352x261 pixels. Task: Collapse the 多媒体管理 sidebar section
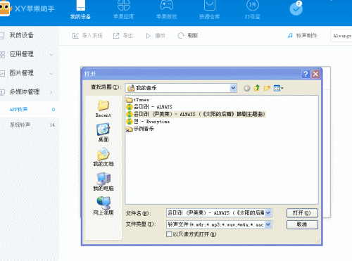[x=27, y=91]
